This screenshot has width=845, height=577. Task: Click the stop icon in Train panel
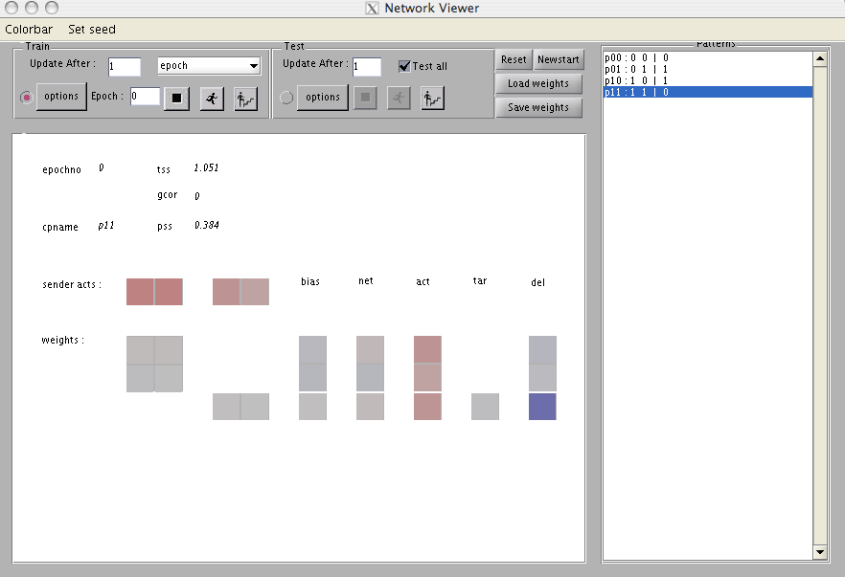(x=176, y=98)
